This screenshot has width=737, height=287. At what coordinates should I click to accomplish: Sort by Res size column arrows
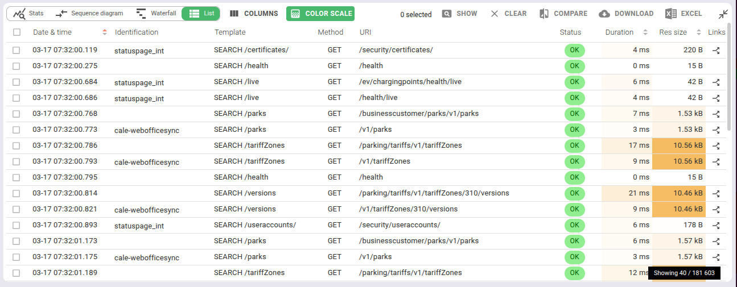(698, 32)
